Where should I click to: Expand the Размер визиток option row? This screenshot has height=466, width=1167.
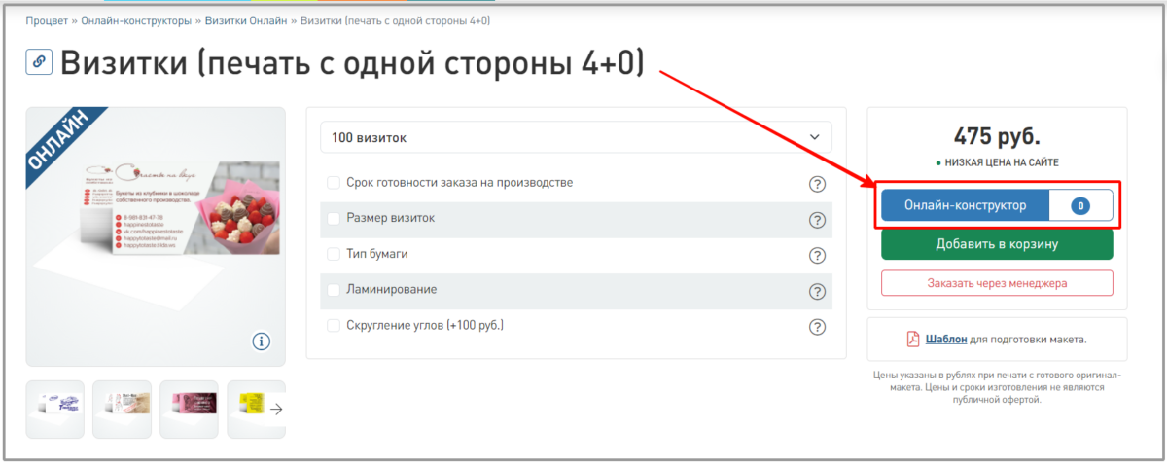click(391, 218)
